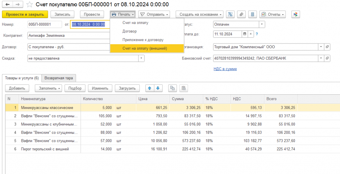Select Договор print option
This screenshot has width=340, height=174.
click(147, 31)
